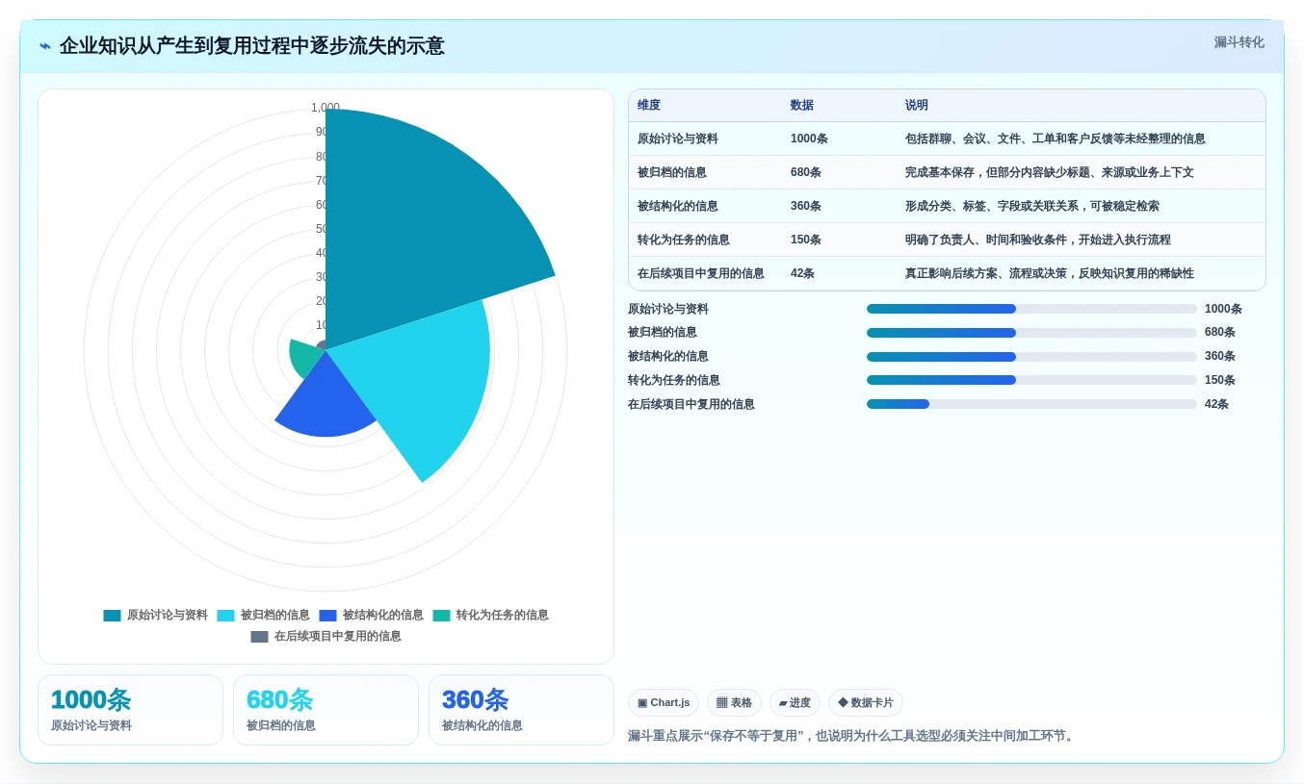Open the 1000条 原始讨论与资料 data card

point(130,710)
